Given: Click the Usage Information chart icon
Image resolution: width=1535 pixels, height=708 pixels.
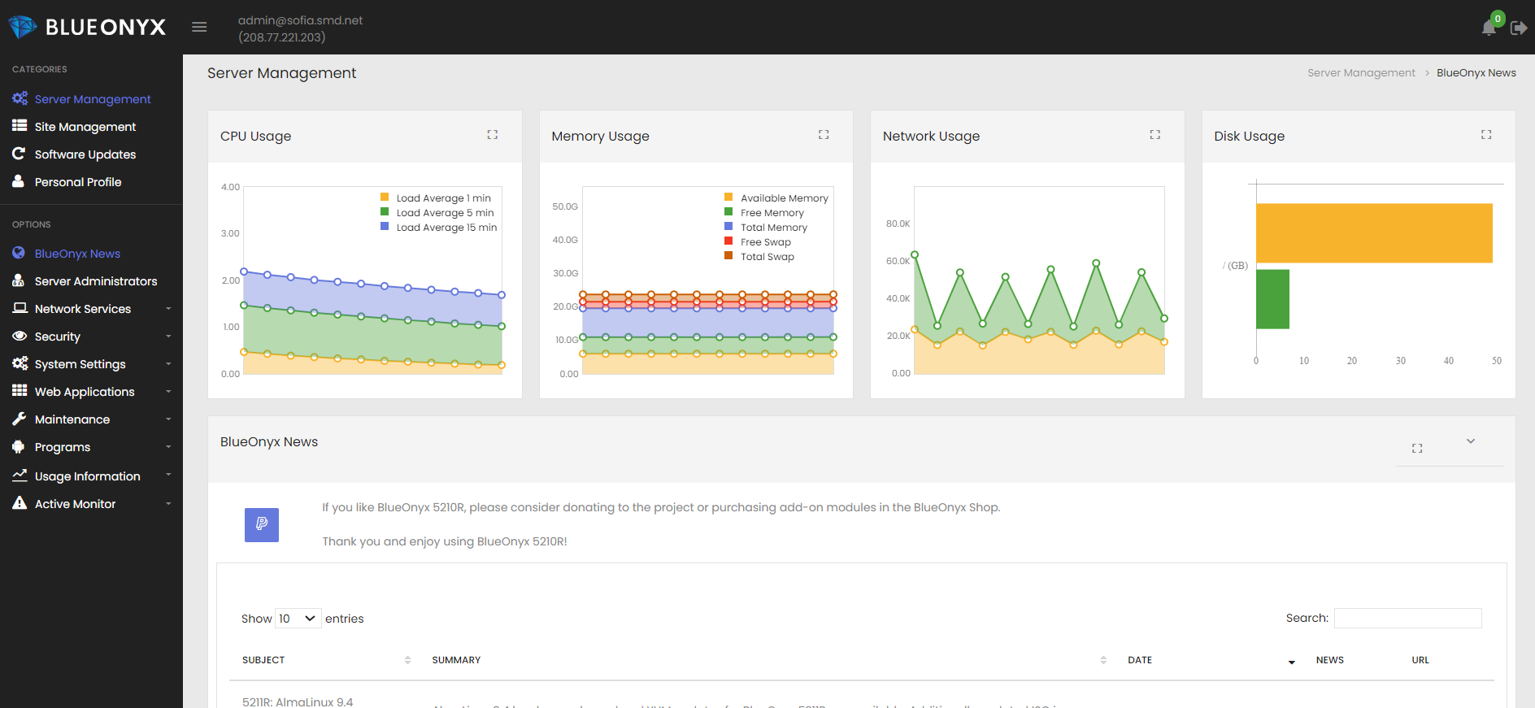Looking at the screenshot, I should [x=20, y=476].
